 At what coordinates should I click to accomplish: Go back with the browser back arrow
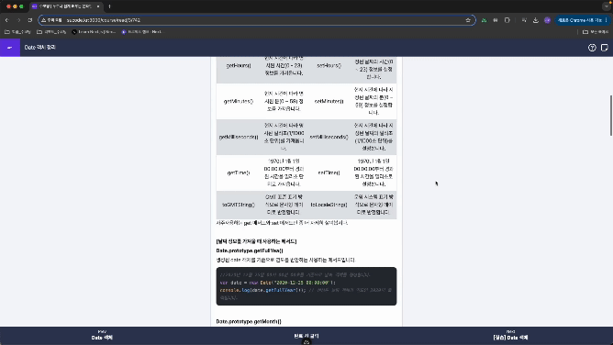(7, 20)
